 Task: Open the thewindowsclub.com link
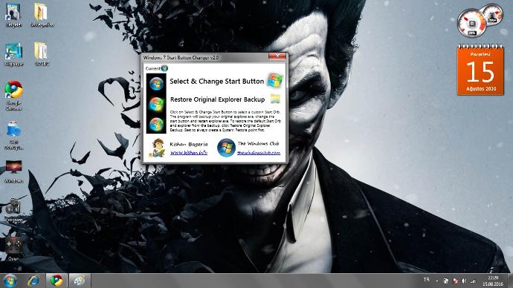coord(259,152)
